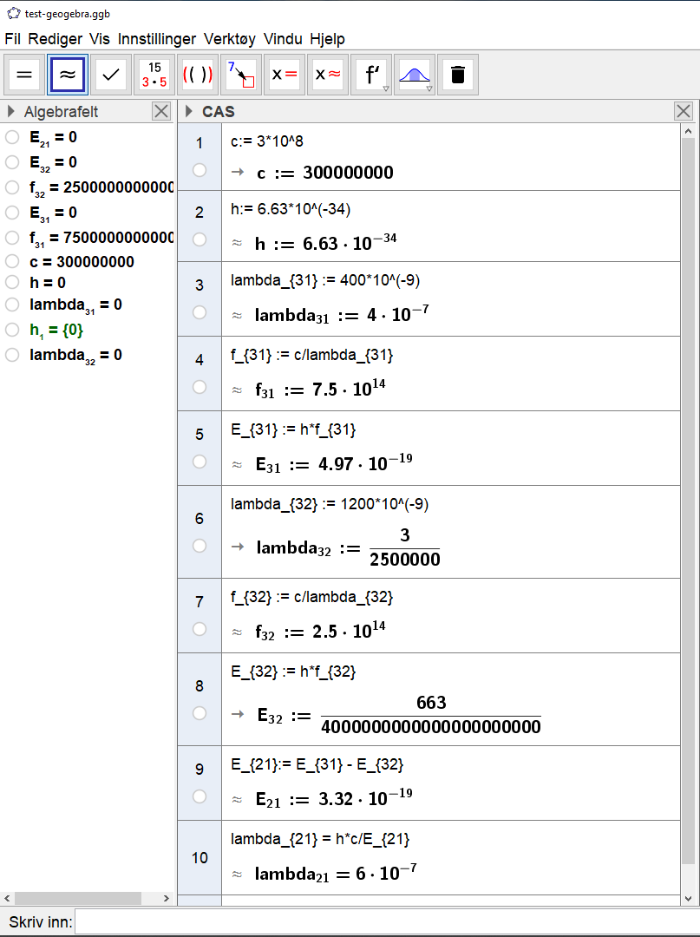Close the Algebrafelt panel

point(161,111)
